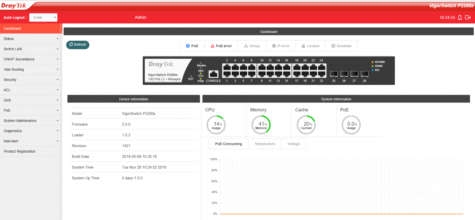Toggle the Disabled port view
Viewport: 475px width, 220px height.
[x=341, y=46]
